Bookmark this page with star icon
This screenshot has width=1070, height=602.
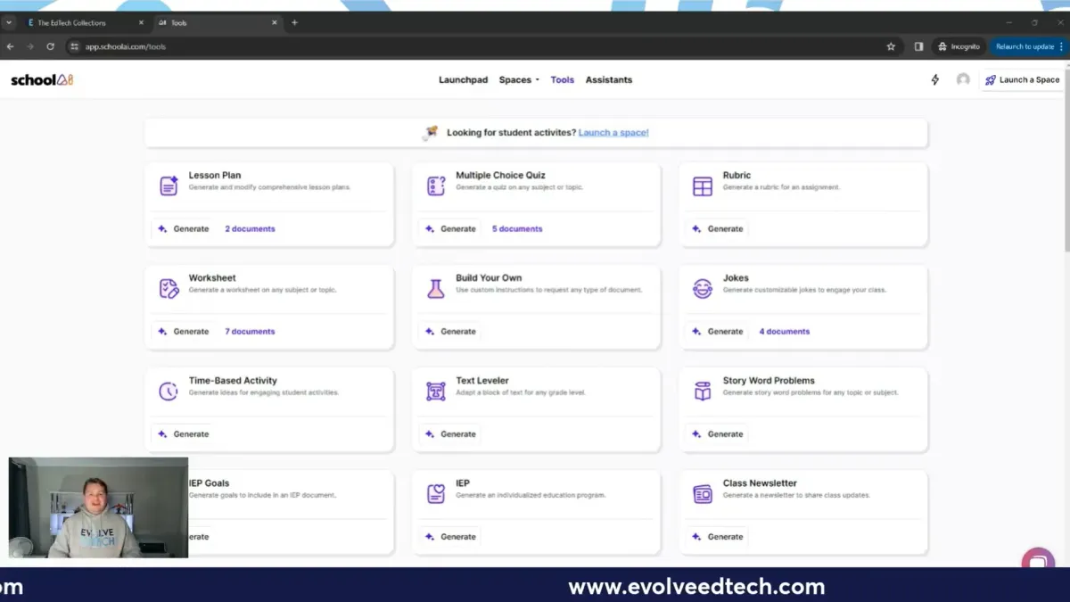[x=891, y=46]
